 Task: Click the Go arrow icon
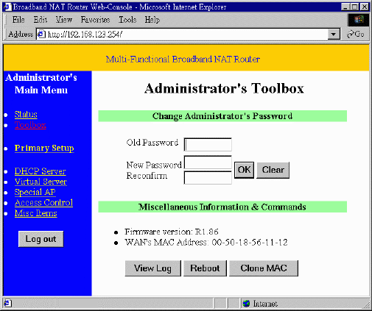pos(350,34)
